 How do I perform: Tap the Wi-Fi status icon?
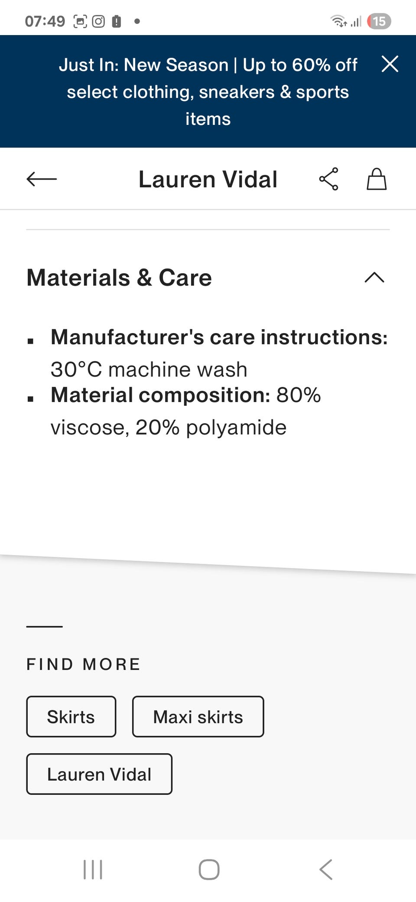tap(338, 21)
